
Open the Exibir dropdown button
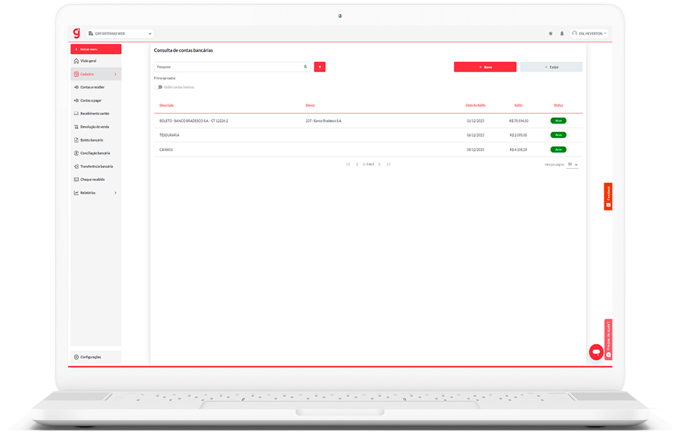(551, 67)
